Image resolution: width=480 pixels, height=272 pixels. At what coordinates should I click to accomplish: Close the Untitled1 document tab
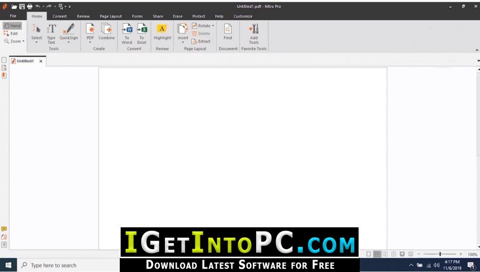41,61
